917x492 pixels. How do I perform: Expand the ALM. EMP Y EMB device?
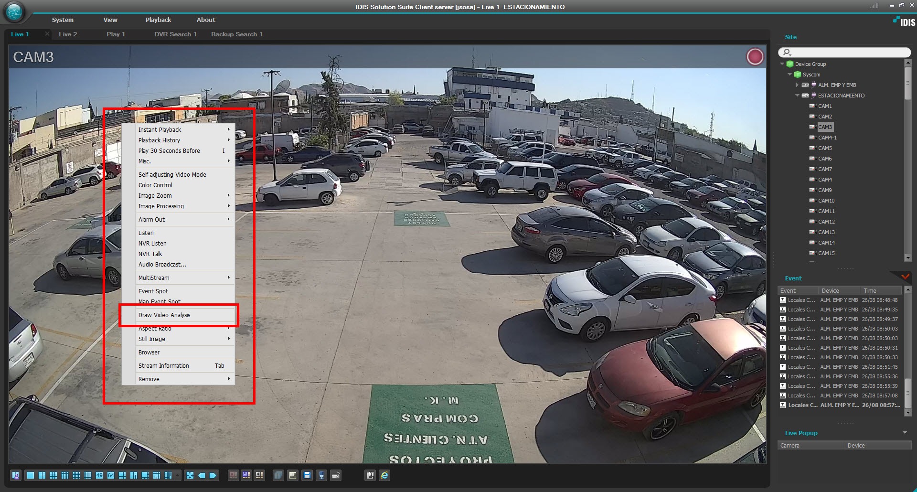point(797,85)
